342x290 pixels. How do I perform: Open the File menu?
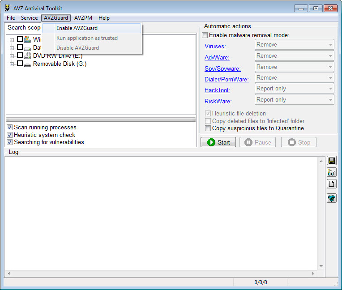11,18
